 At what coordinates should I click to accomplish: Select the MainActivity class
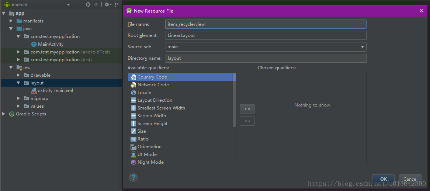pos(51,44)
